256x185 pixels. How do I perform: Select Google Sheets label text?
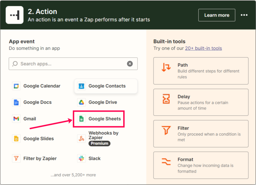pyautogui.click(x=105, y=119)
